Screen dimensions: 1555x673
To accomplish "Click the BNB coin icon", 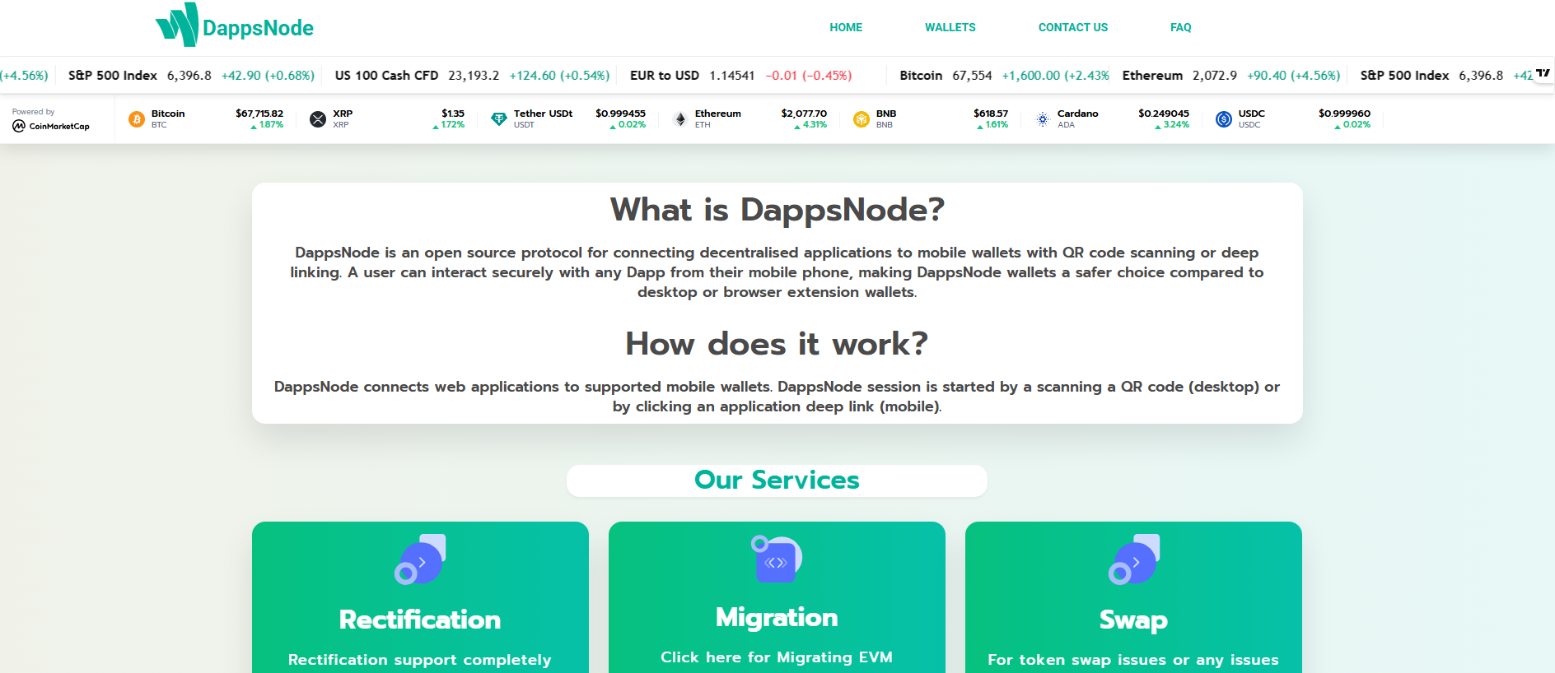I will pos(862,119).
